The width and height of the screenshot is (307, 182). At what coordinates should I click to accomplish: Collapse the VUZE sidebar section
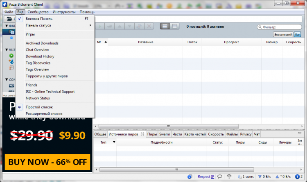point(7,50)
